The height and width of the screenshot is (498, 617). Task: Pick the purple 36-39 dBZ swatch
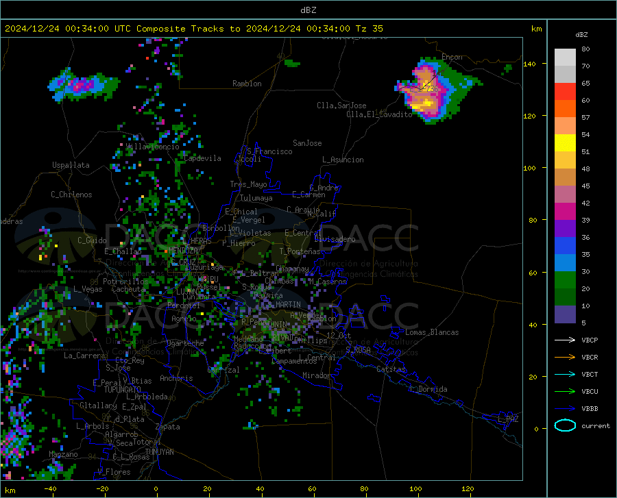[x=565, y=229]
